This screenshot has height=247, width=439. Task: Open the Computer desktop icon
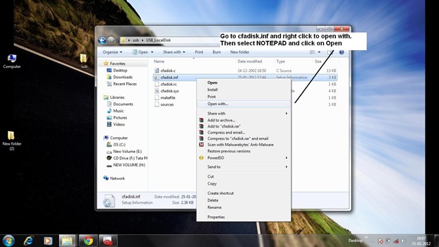[12, 61]
